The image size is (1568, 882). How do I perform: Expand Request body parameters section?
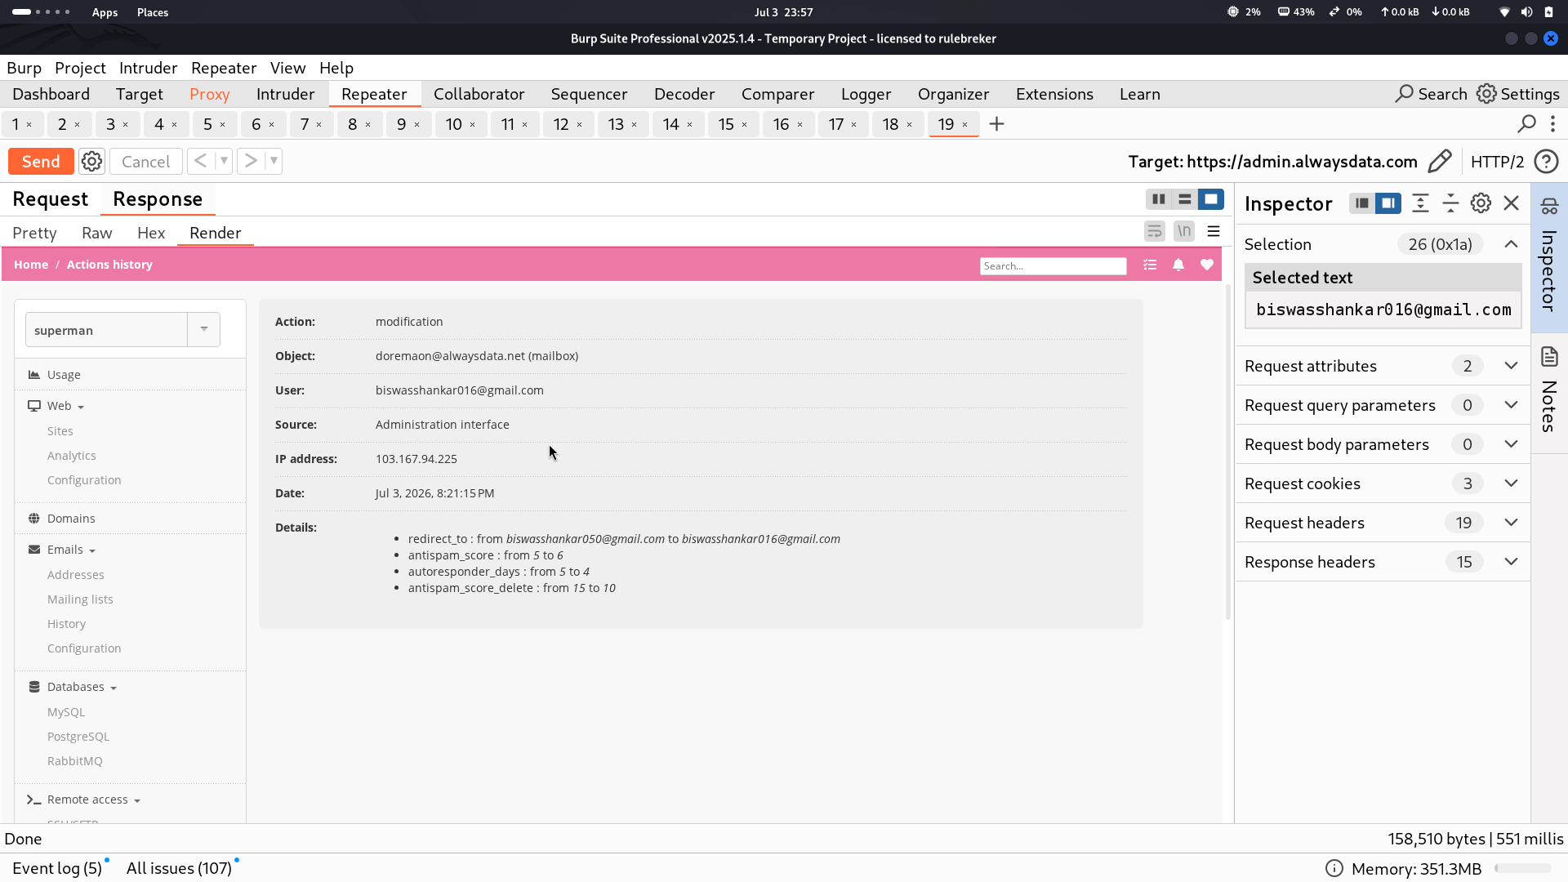point(1511,444)
